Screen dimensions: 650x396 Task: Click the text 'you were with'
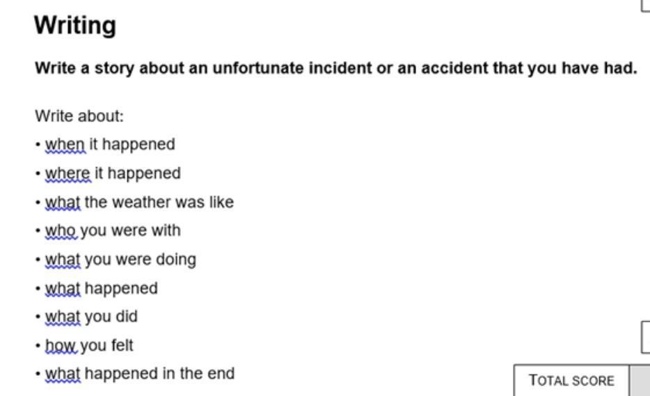coord(131,230)
